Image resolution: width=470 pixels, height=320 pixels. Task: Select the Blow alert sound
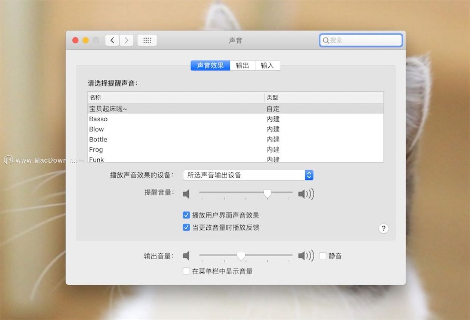click(x=235, y=129)
